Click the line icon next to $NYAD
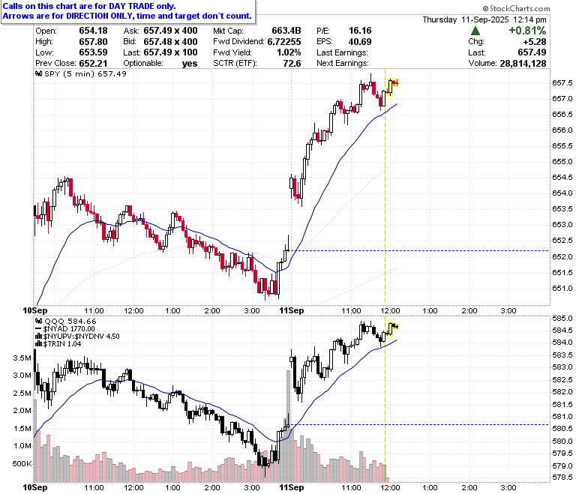The image size is (585, 494). [x=39, y=329]
